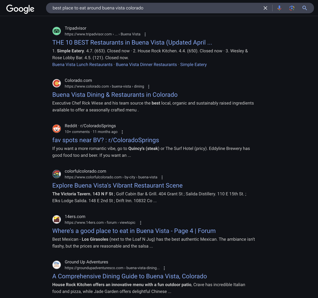Click the colorfulcolorado.com site name
This screenshot has width=318, height=298.
85,171
